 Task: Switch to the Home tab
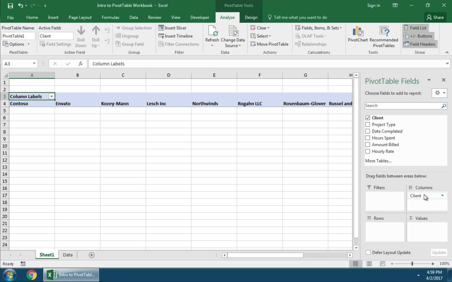pos(32,17)
